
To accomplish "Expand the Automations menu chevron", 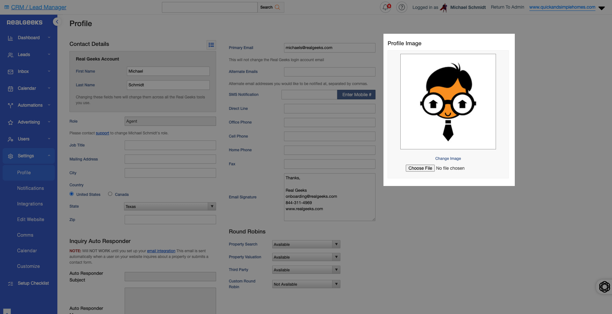I will [x=49, y=105].
